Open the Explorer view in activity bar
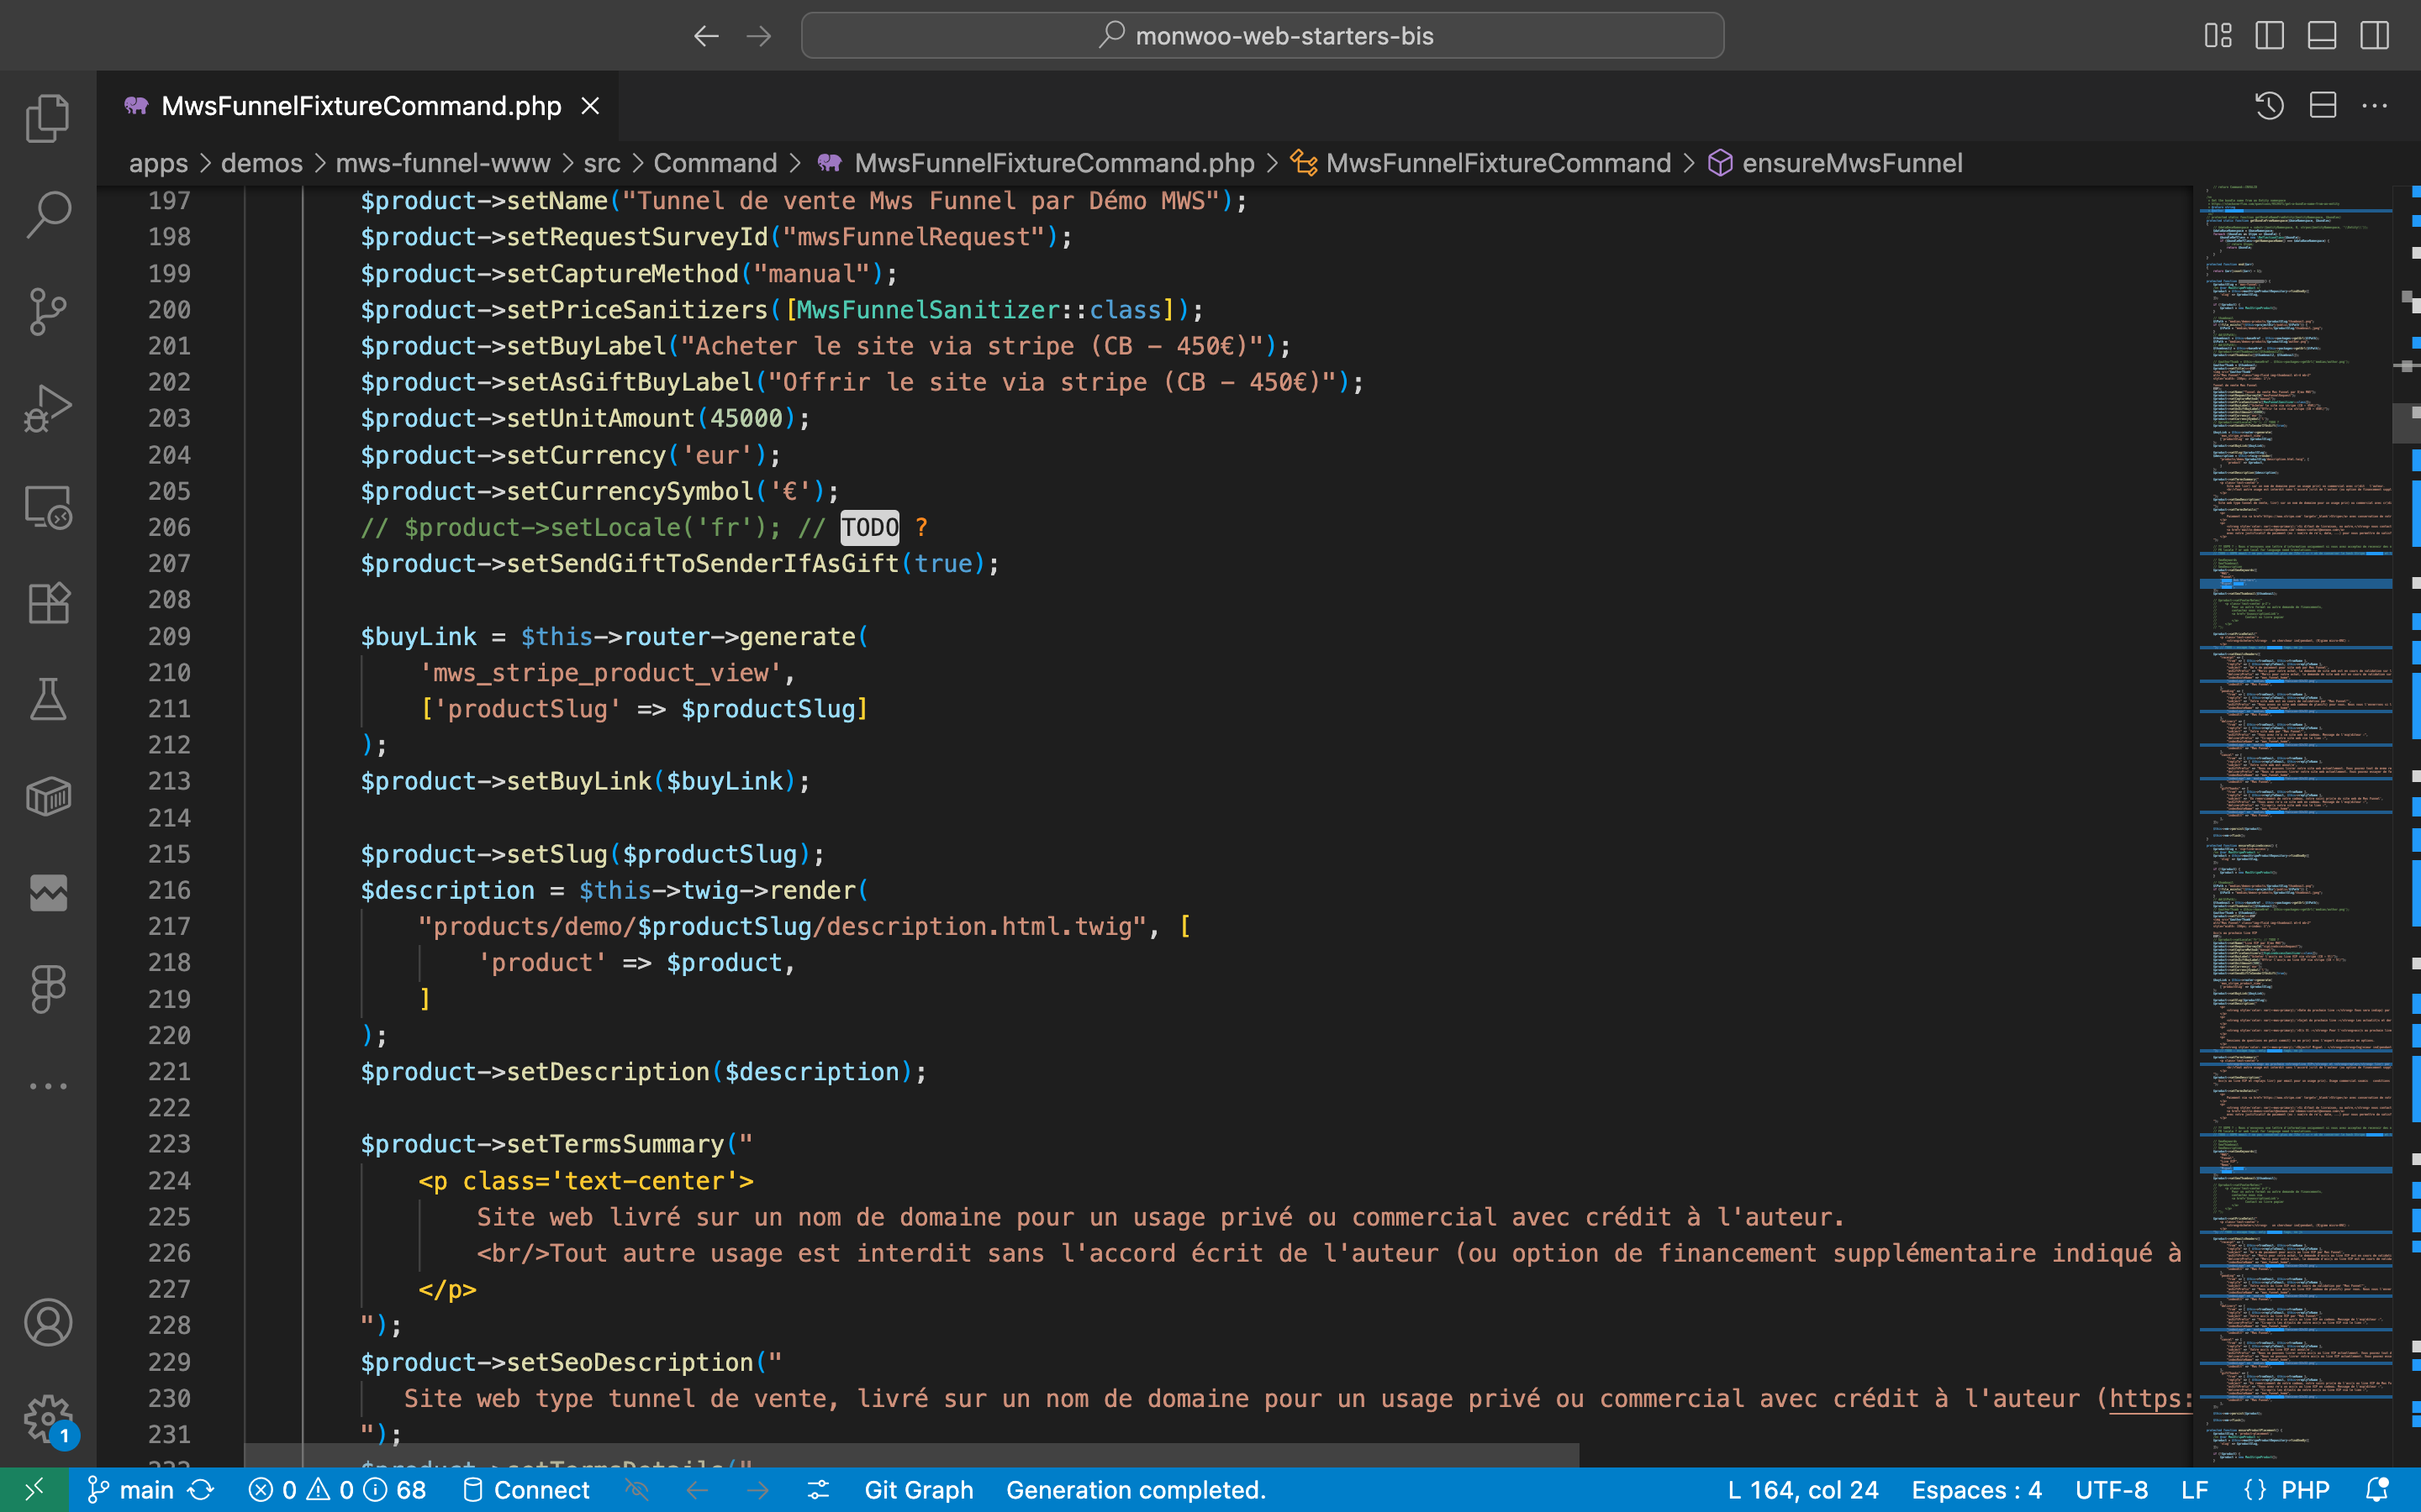 point(47,118)
